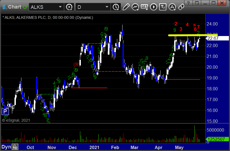Screen dimensions: 230x151
Task: Click the blue Chart window icon
Action: [5, 7]
